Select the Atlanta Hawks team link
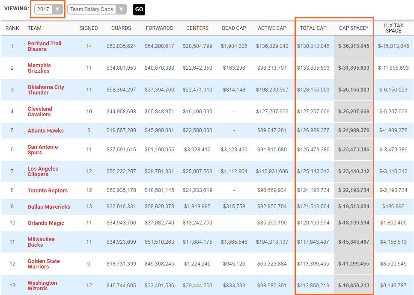 pos(45,131)
